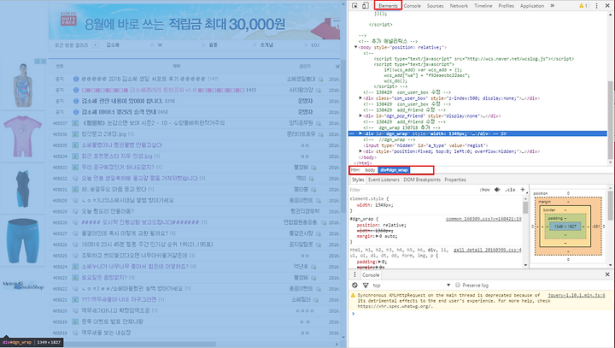The width and height of the screenshot is (615, 348).
Task: Click the Lotte Duty Free banner ad
Action: 194,21
